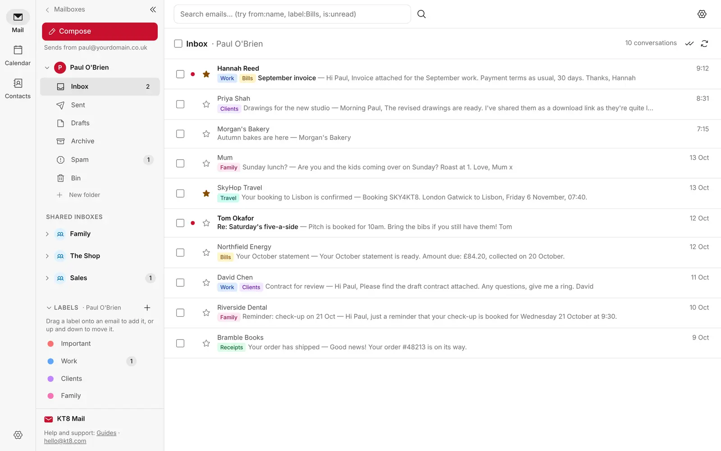The image size is (721, 451).
Task: Click the search magnifier icon
Action: click(421, 14)
